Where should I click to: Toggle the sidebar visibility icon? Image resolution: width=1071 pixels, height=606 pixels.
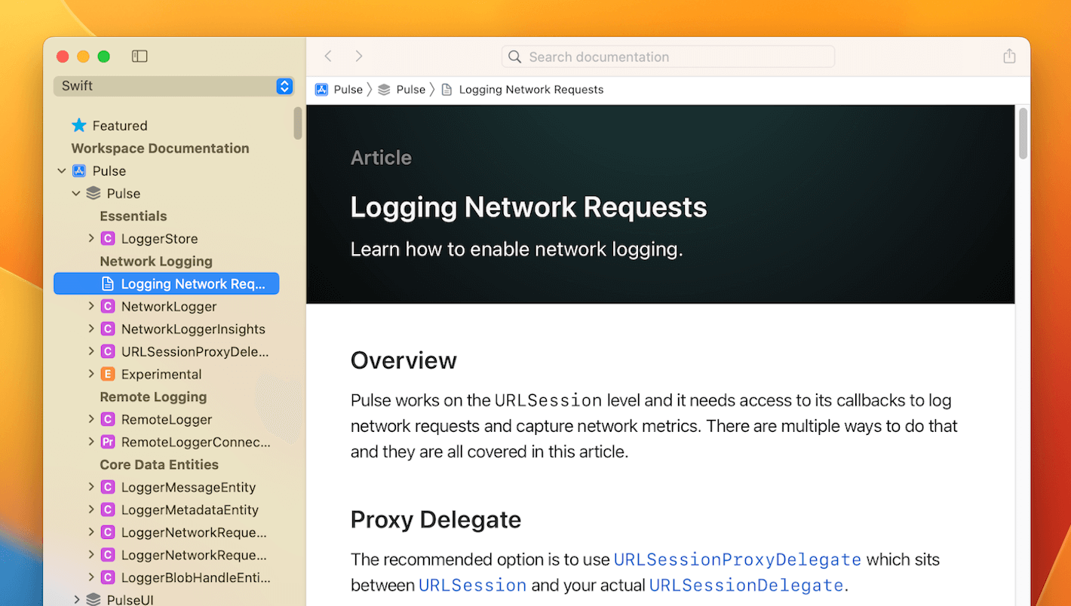click(140, 57)
